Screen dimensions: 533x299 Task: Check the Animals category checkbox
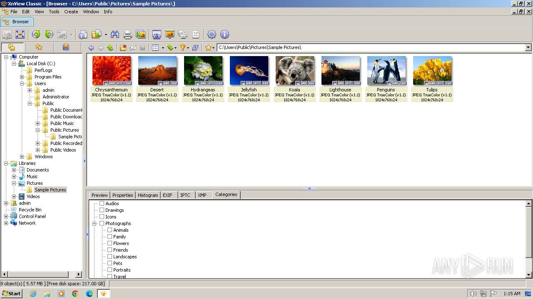(110, 230)
